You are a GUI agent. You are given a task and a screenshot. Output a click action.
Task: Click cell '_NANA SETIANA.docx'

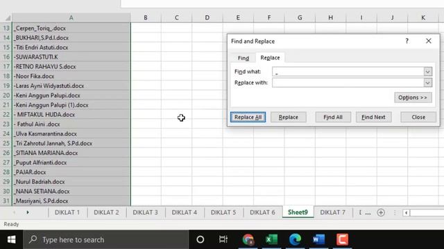(x=71, y=192)
